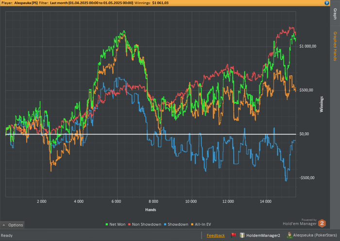This screenshot has height=241, width=340.
Task: Click the Net Won legend label
Action: pyautogui.click(x=118, y=224)
